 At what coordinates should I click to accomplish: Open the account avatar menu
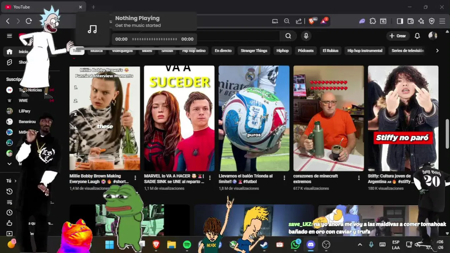pyautogui.click(x=433, y=36)
